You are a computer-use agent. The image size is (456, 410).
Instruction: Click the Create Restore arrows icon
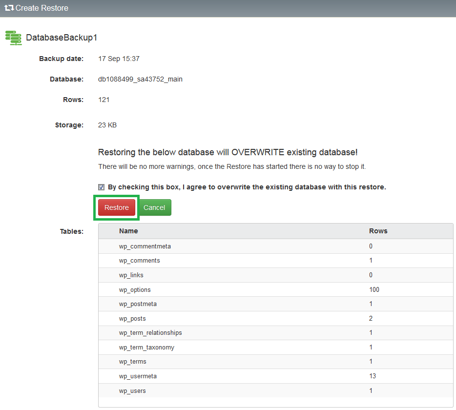pos(9,8)
